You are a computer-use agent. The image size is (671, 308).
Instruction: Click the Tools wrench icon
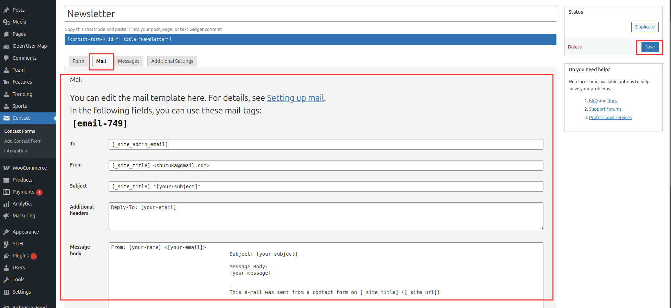point(6,280)
